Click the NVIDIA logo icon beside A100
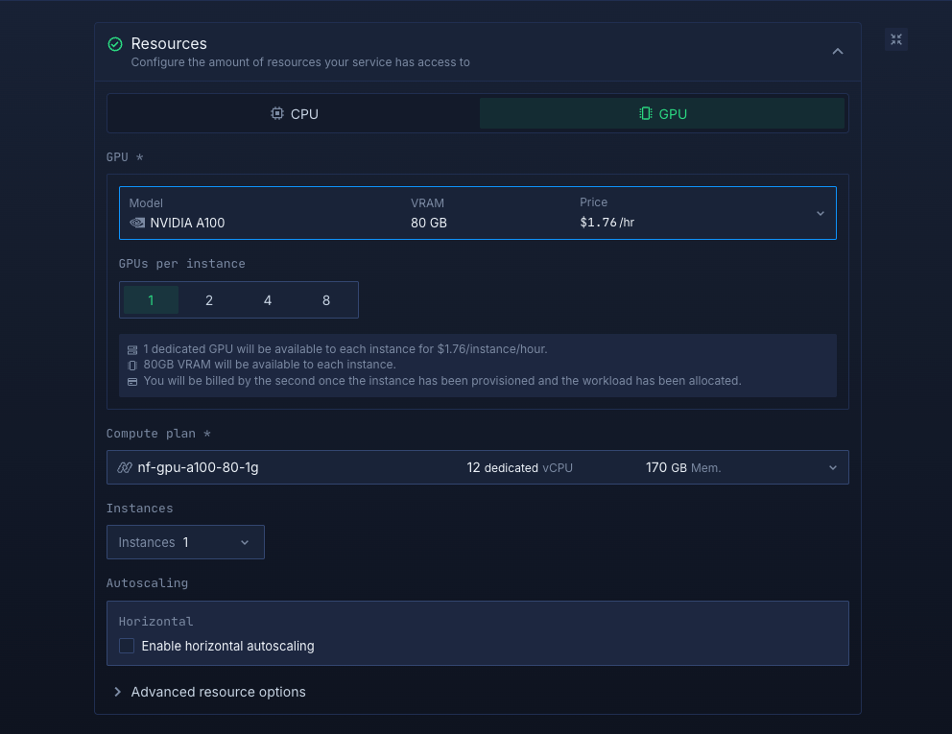 tap(137, 223)
